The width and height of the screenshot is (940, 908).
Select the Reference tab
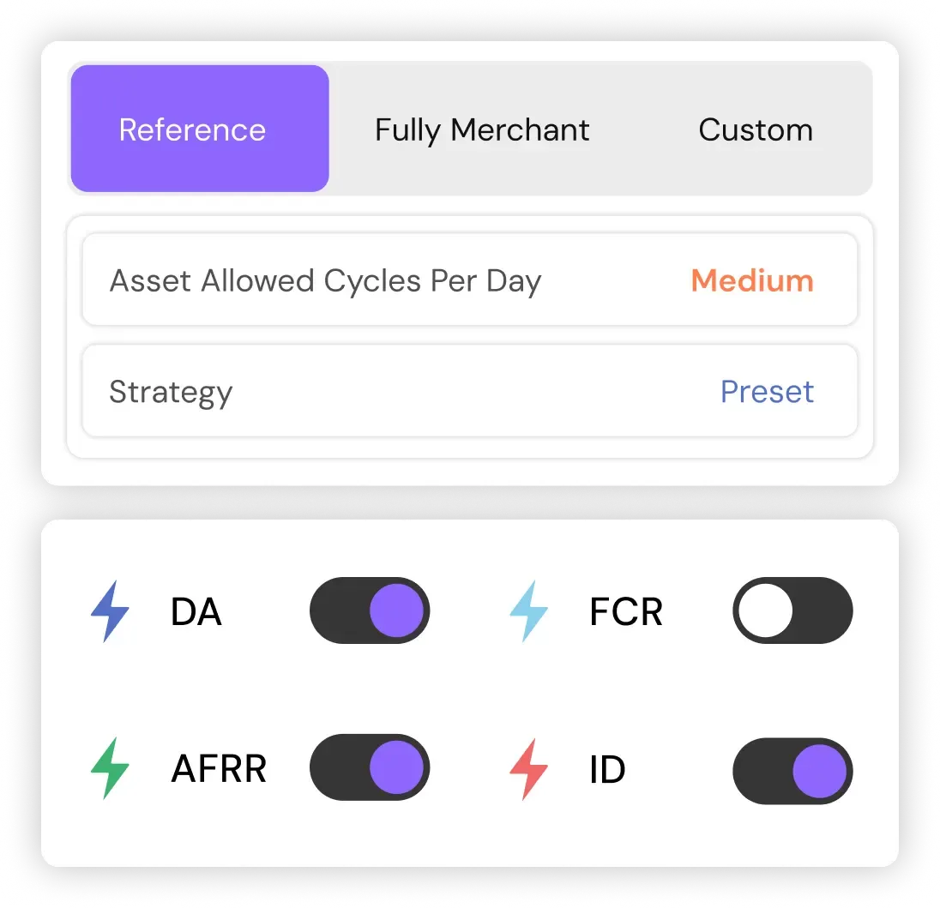pos(200,129)
